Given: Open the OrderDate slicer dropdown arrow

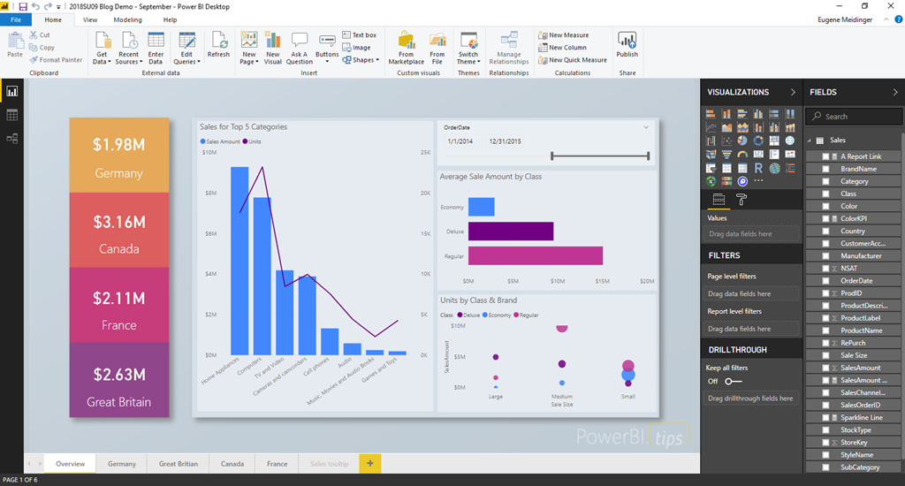Looking at the screenshot, I should pos(646,127).
